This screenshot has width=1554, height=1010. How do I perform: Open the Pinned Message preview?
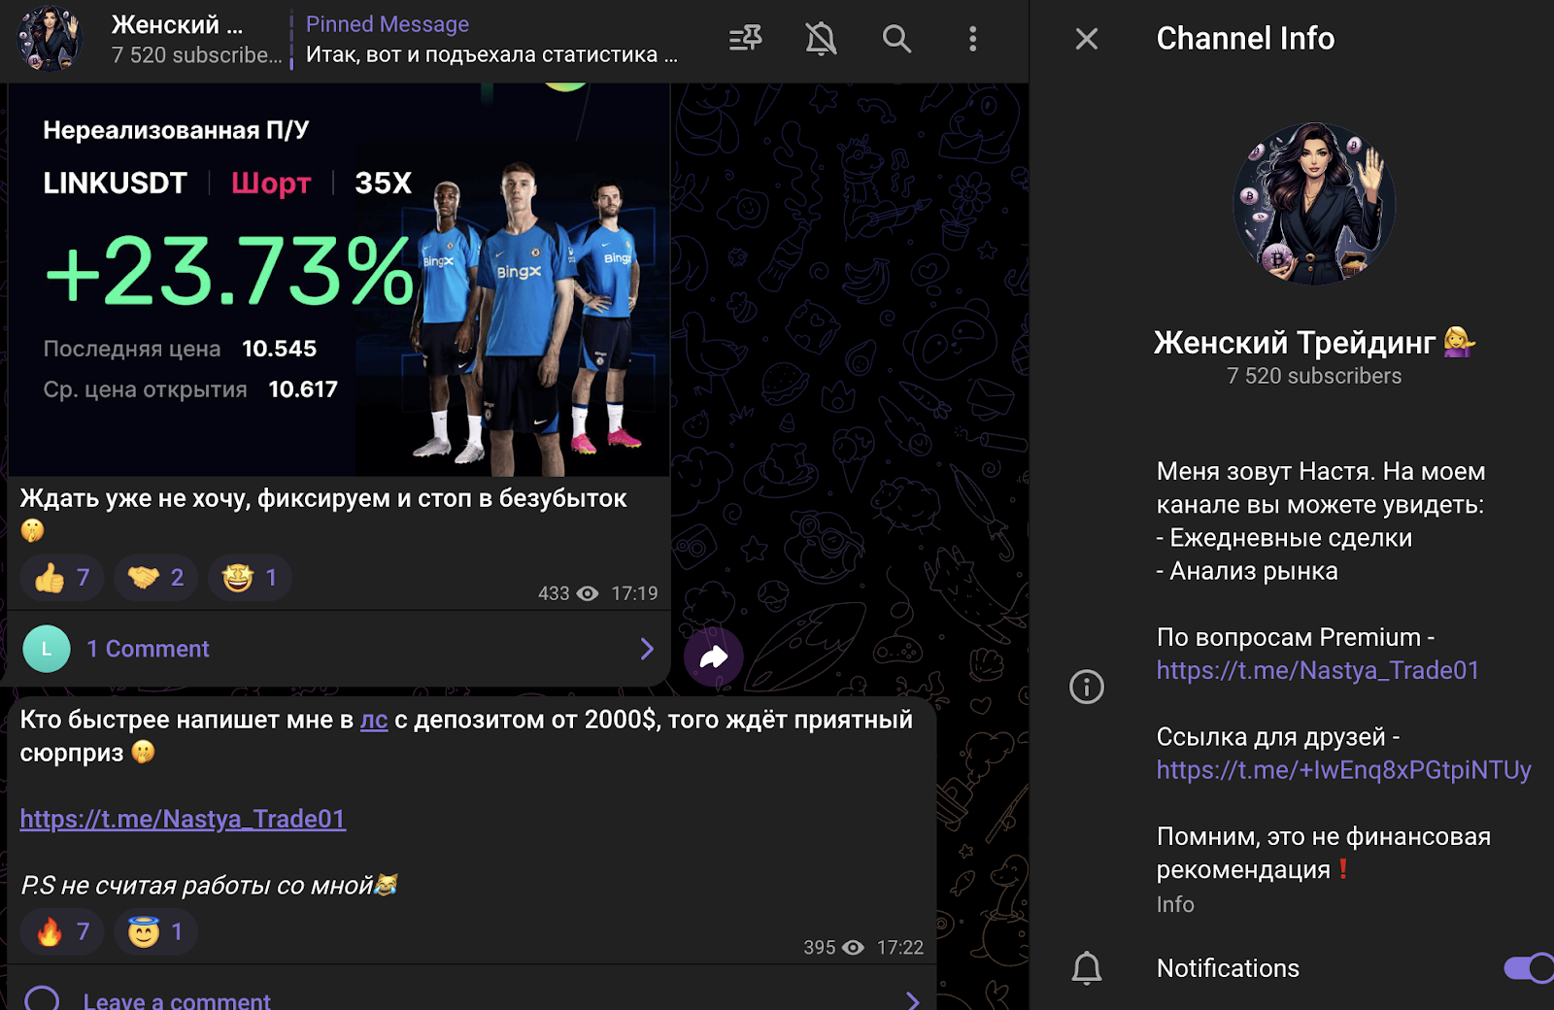(491, 40)
